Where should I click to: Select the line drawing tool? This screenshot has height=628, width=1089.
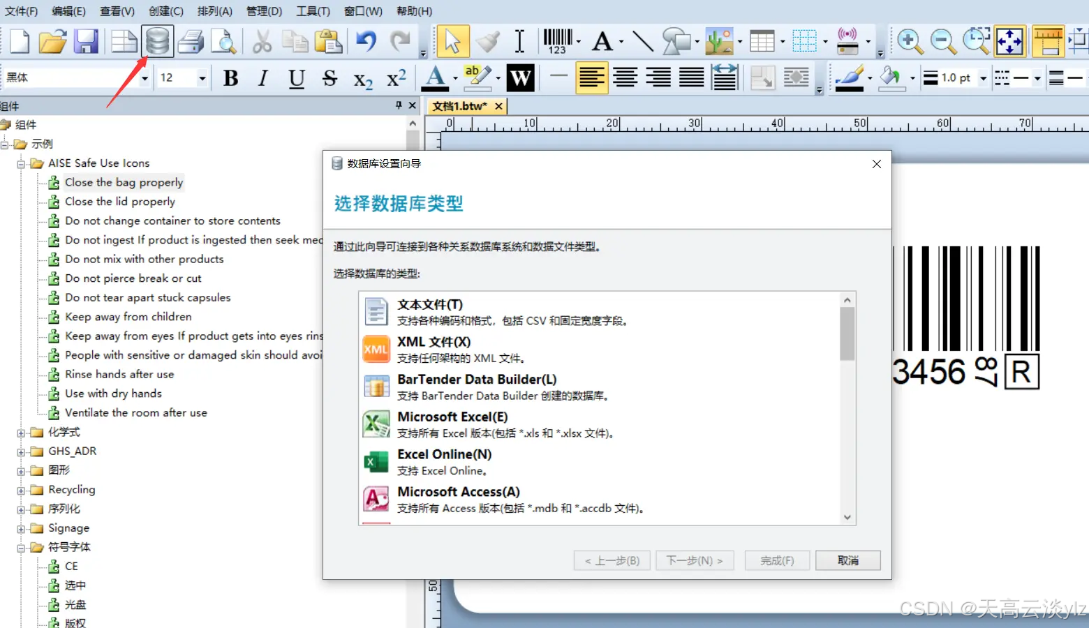643,41
